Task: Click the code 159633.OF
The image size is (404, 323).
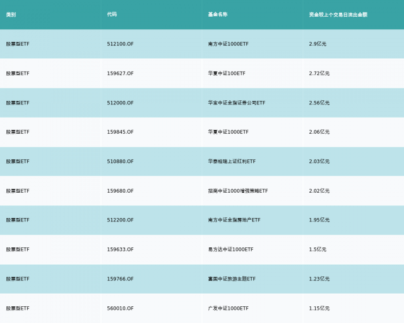Action: [x=120, y=249]
